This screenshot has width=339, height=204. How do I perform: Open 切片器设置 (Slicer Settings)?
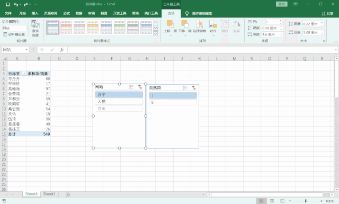14,34
